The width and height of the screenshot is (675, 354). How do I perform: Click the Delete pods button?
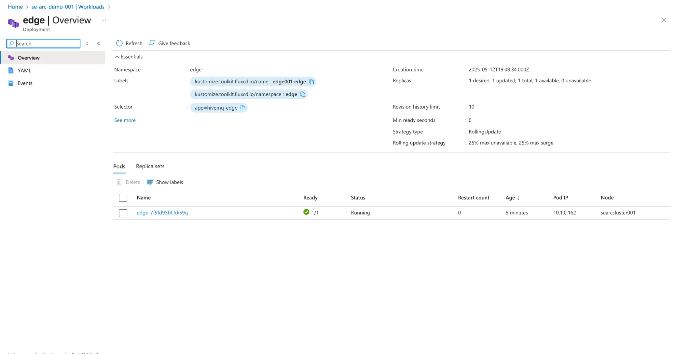[128, 182]
